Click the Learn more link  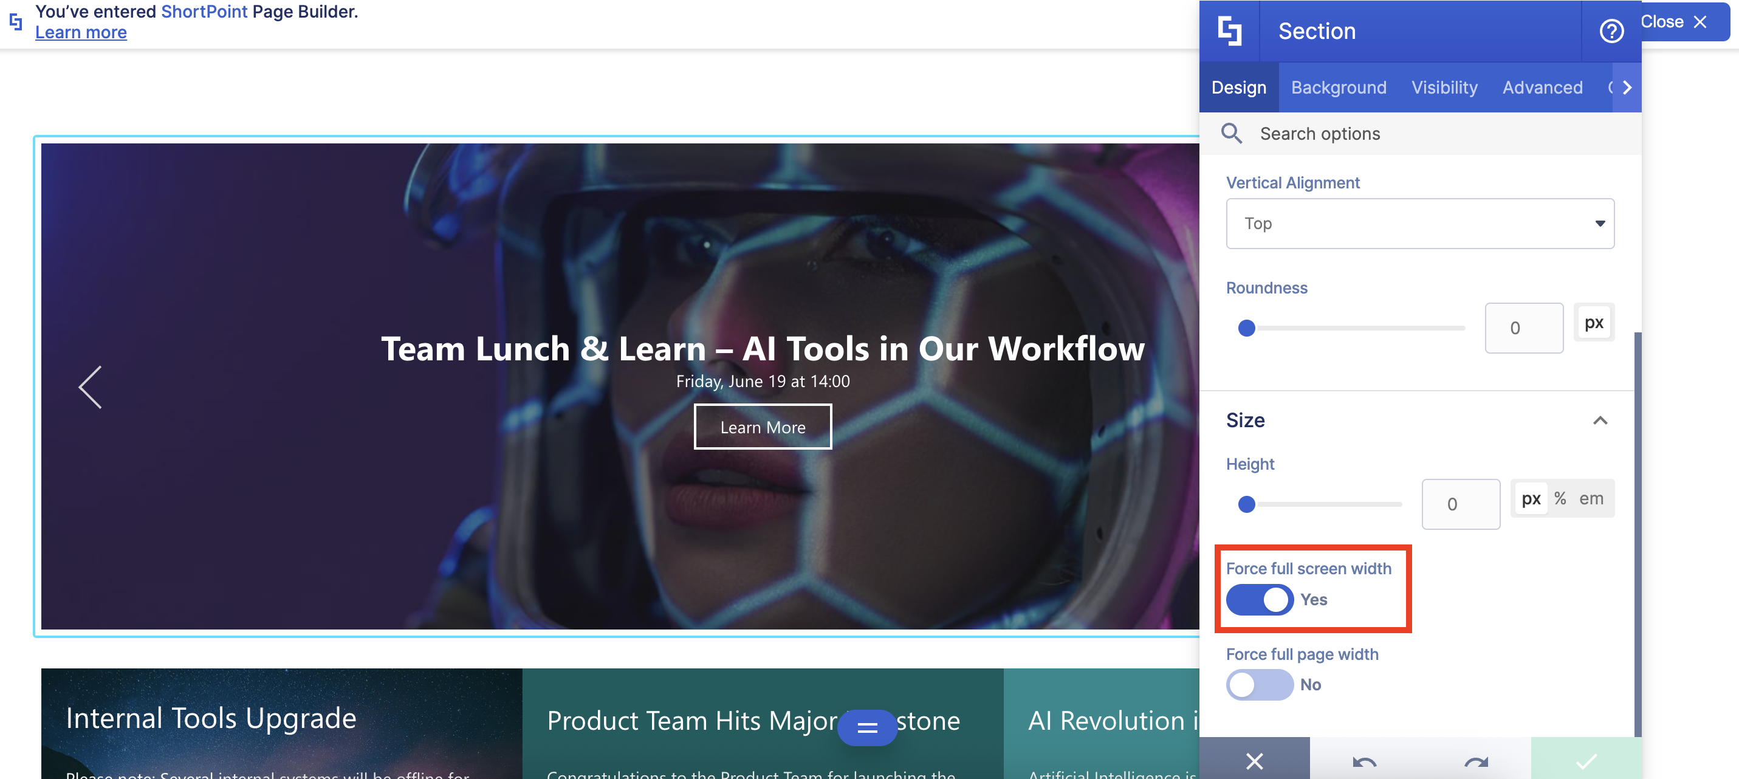click(81, 32)
